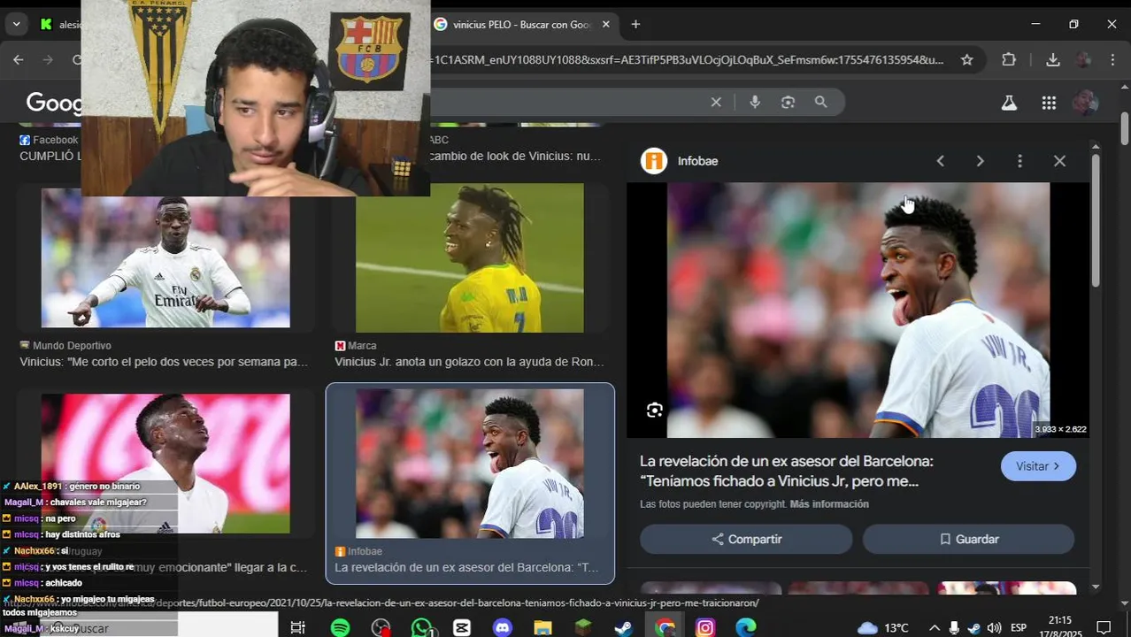Go back in browser history
Image resolution: width=1131 pixels, height=637 pixels.
tap(19, 60)
